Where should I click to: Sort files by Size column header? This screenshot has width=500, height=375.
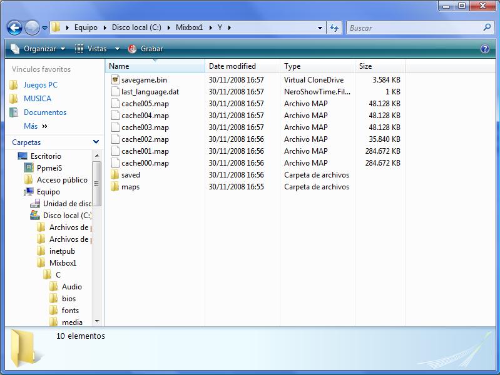365,66
